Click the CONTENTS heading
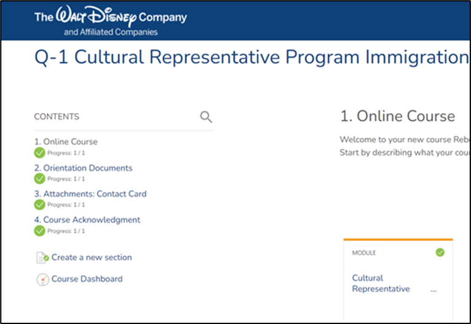The width and height of the screenshot is (471, 324). pyautogui.click(x=57, y=117)
